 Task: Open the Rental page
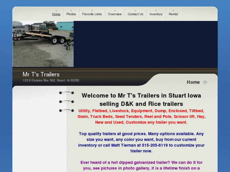(x=173, y=14)
